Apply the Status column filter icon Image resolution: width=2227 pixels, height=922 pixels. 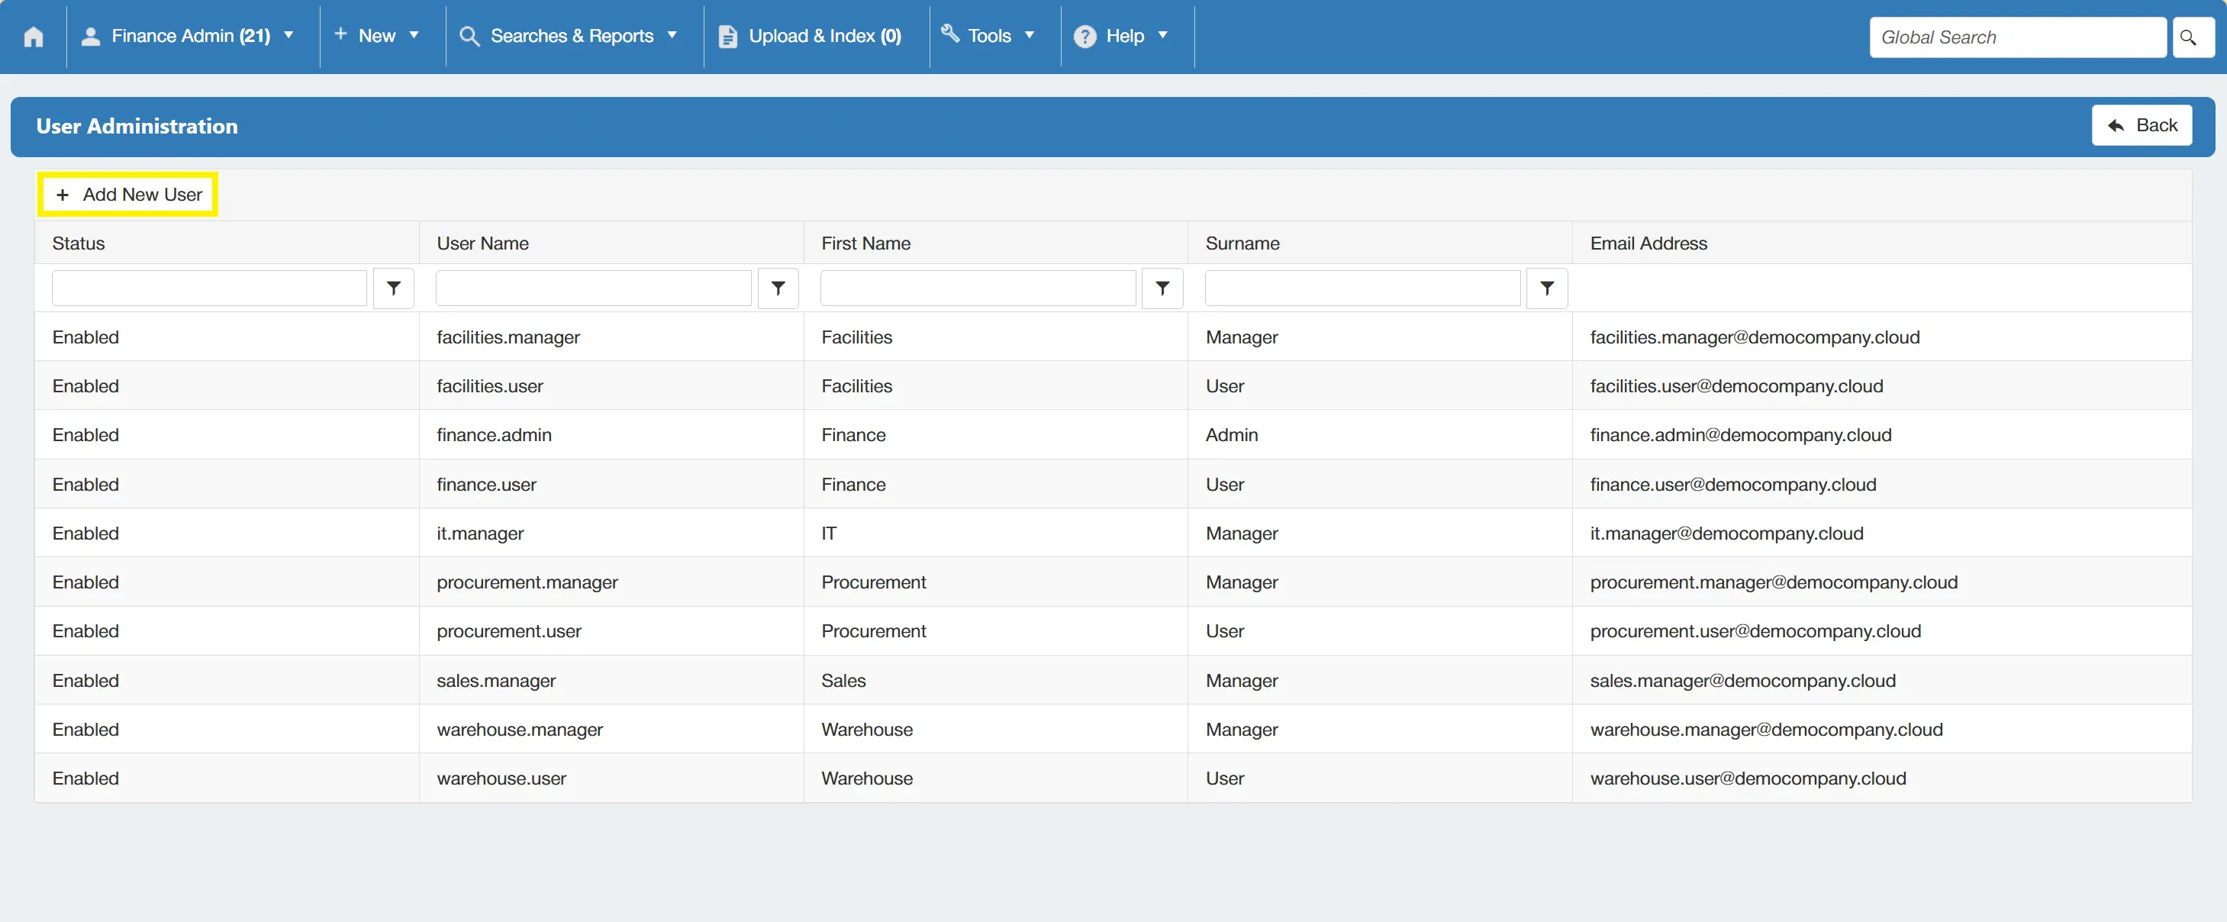(393, 288)
